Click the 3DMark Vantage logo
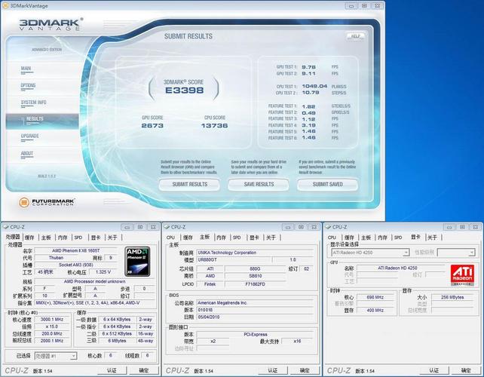484x377 pixels. click(x=51, y=24)
